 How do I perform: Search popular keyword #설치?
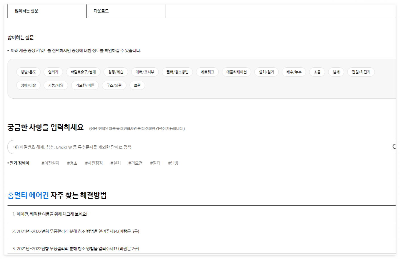click(115, 163)
